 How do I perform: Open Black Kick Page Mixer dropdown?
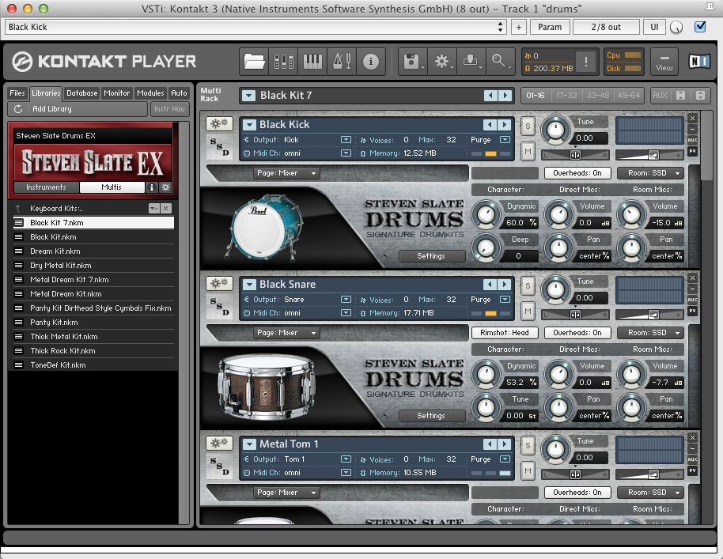click(x=286, y=173)
